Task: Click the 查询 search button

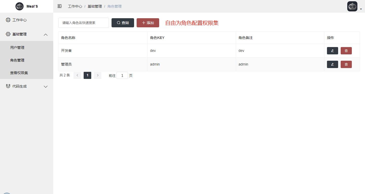Action: tap(123, 23)
